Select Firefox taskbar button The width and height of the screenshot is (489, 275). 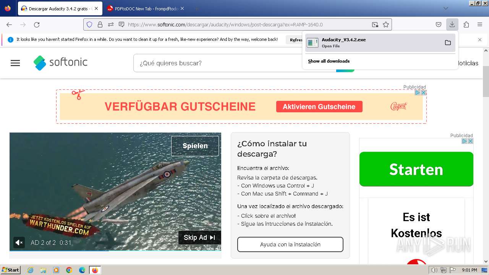95,270
